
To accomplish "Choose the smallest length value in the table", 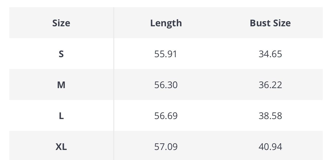I will coord(166,54).
